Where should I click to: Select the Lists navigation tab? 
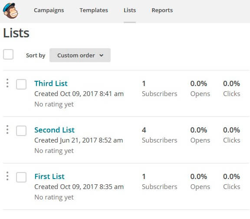[x=130, y=10]
